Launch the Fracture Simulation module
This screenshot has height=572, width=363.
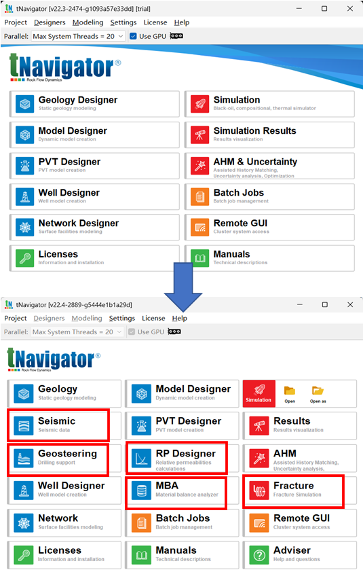pyautogui.click(x=300, y=490)
